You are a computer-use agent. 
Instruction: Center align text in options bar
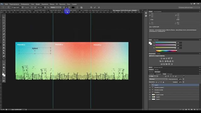point(67,8)
